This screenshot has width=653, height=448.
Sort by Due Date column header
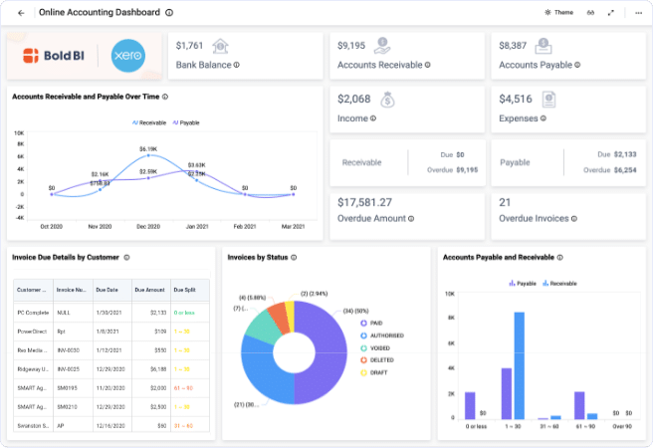click(112, 290)
